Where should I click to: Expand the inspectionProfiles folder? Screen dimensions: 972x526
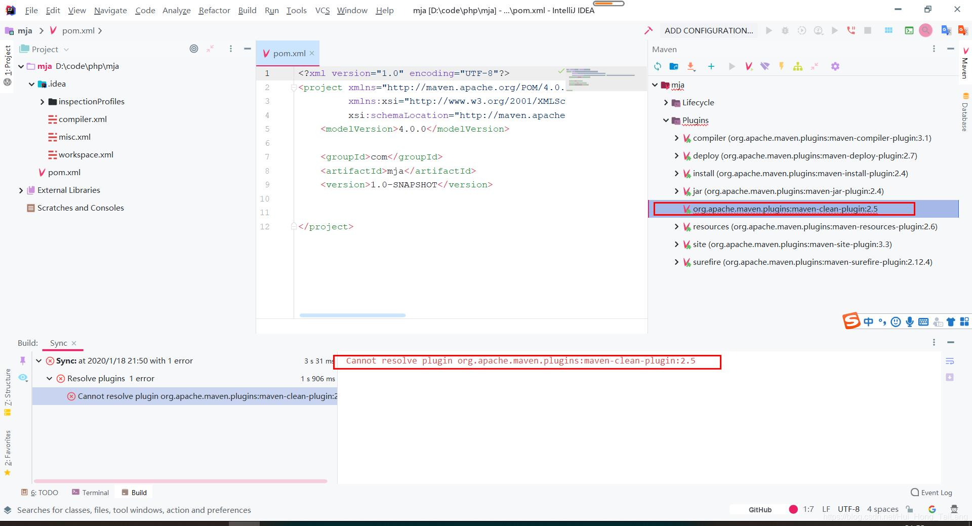43,102
